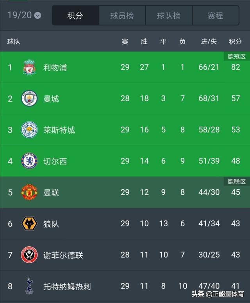
Task: Switch to the 球员榜 tab
Action: click(122, 16)
